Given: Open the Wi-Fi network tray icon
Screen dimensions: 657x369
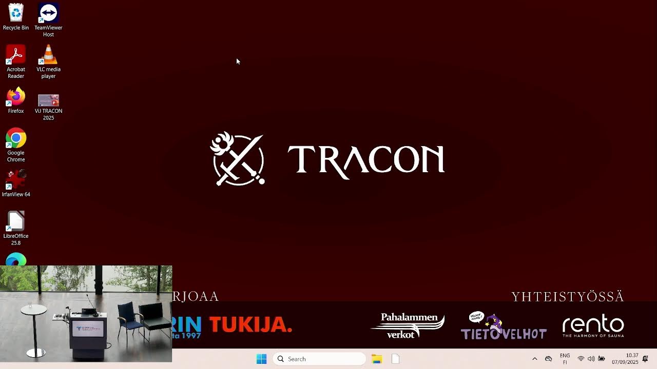Looking at the screenshot, I should (581, 359).
